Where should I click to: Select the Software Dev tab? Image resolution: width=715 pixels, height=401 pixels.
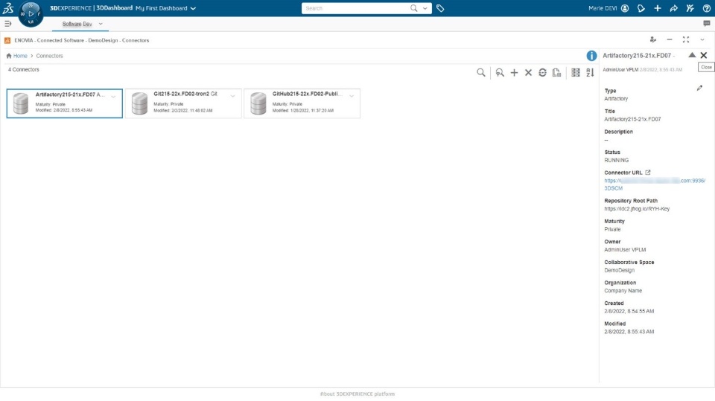coord(77,24)
